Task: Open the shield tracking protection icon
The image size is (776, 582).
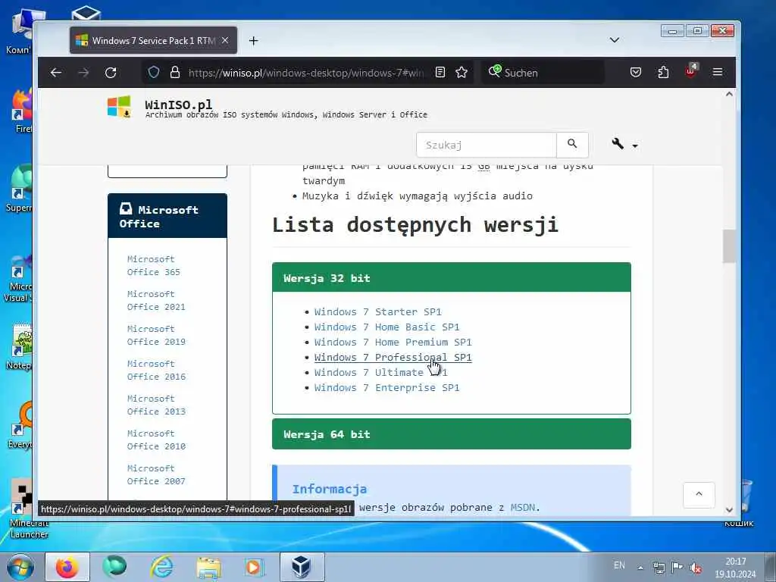Action: click(154, 73)
